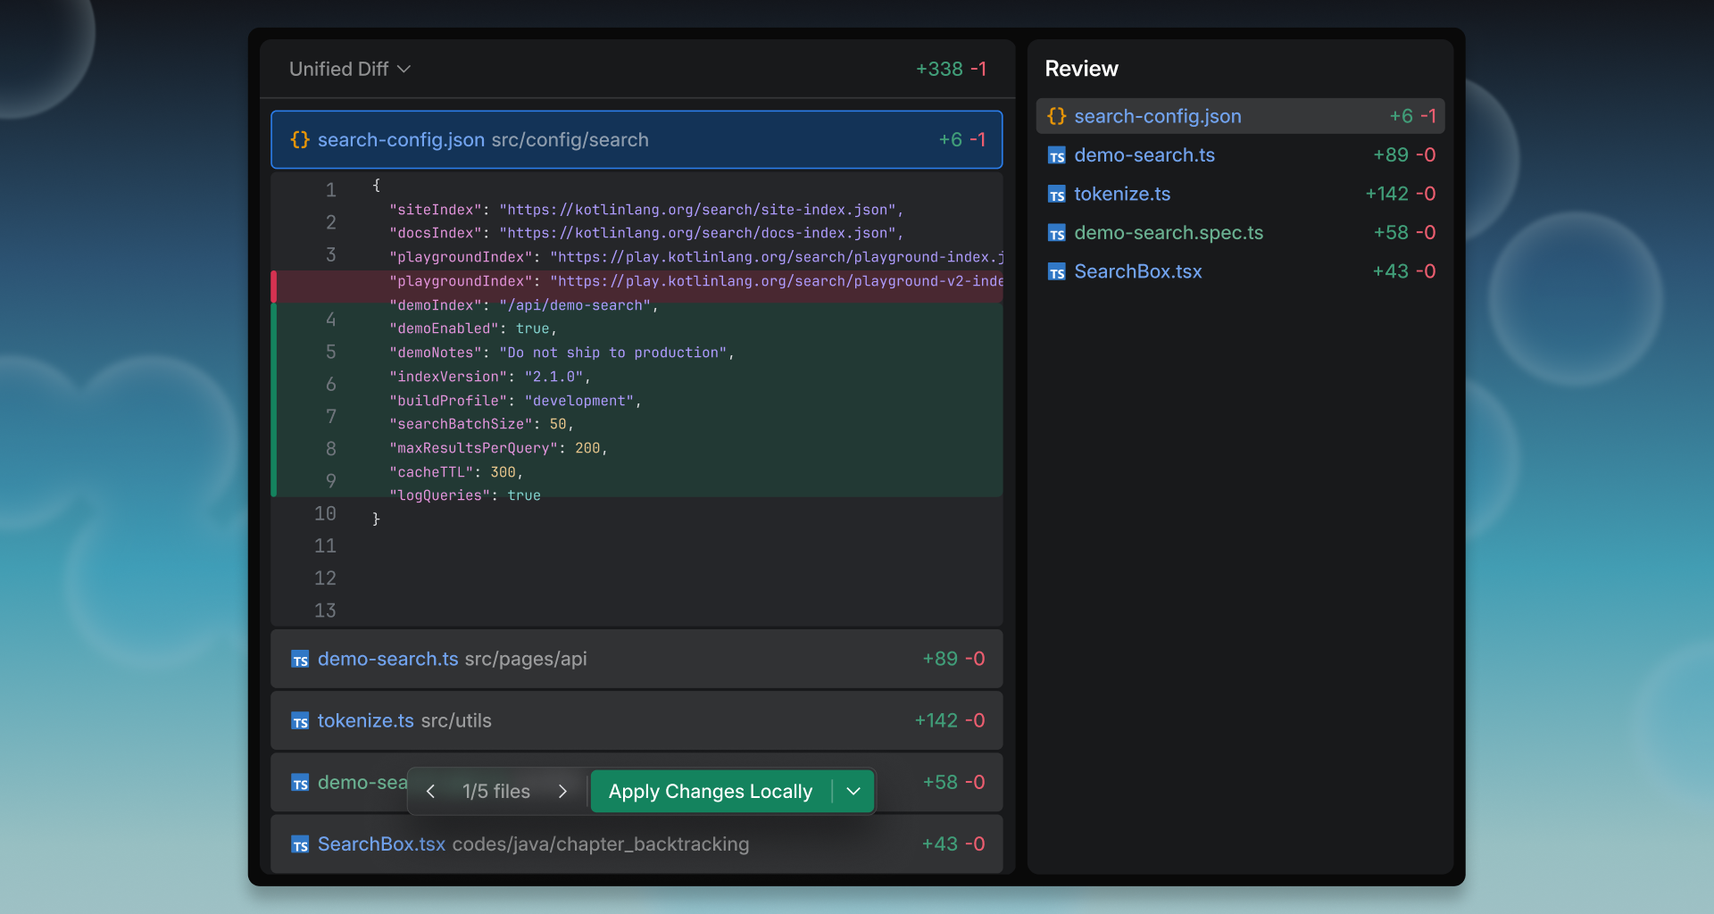Screen dimensions: 1714x914
Task: Select SearchBox.tsx in the Review list
Action: coord(1137,271)
